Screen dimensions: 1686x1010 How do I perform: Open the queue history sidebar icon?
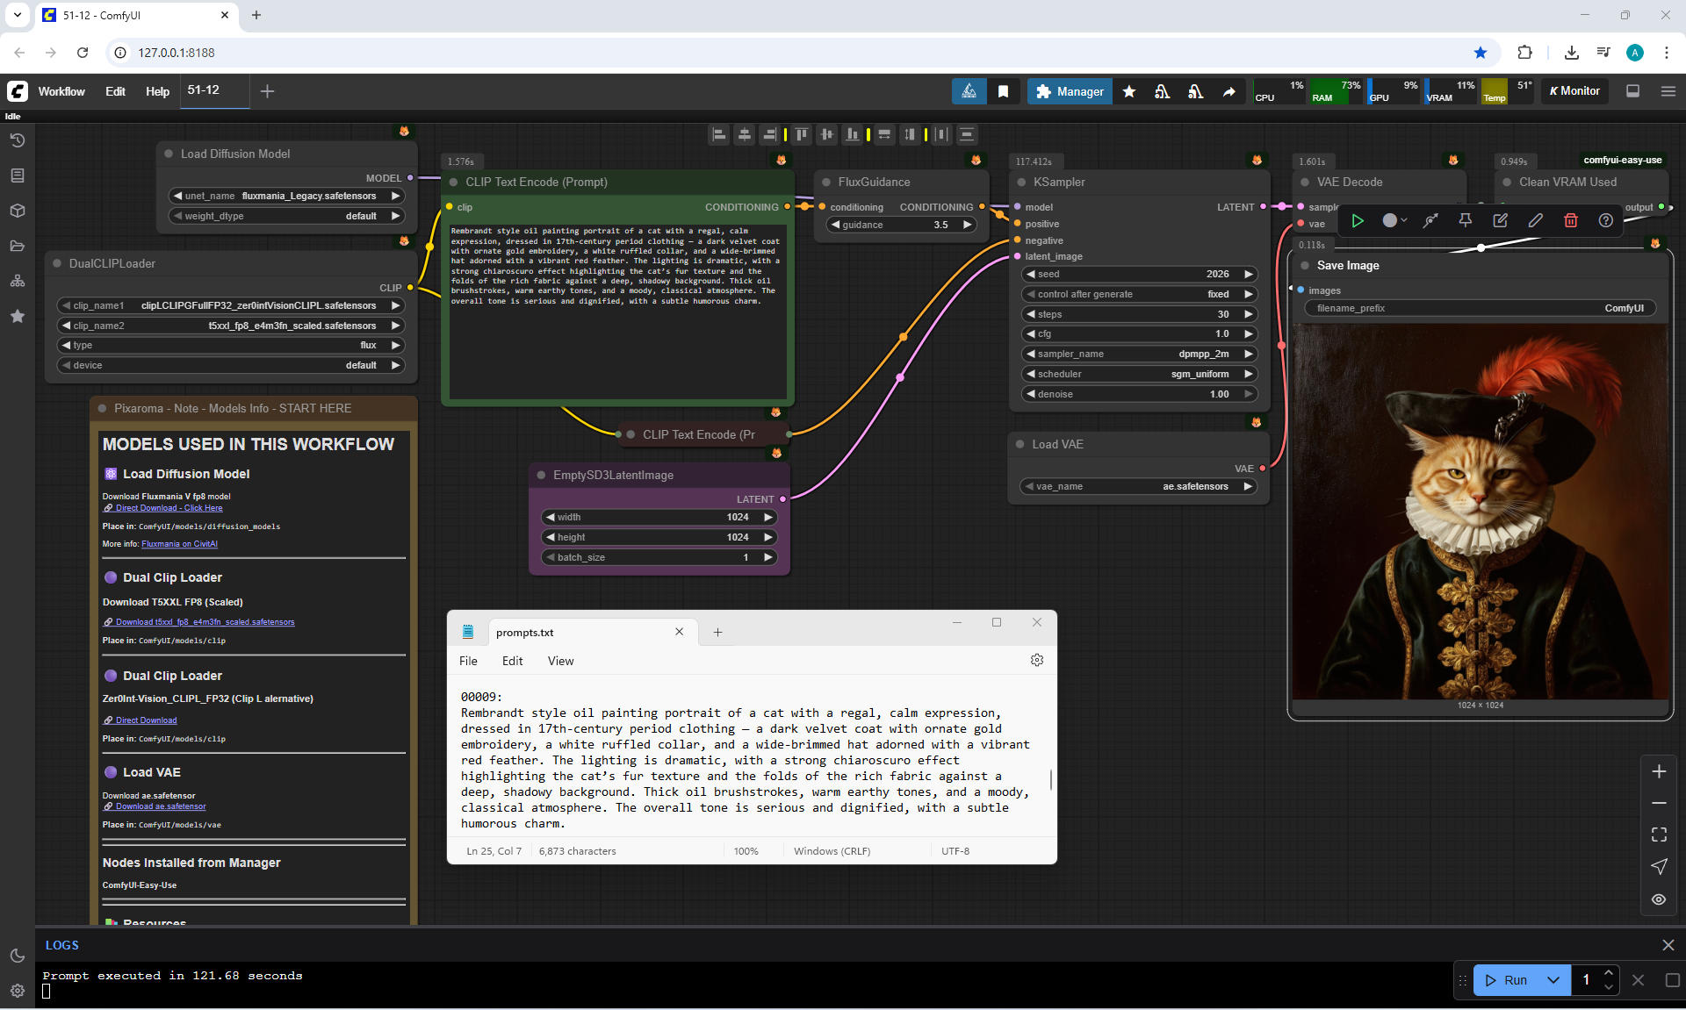point(18,140)
